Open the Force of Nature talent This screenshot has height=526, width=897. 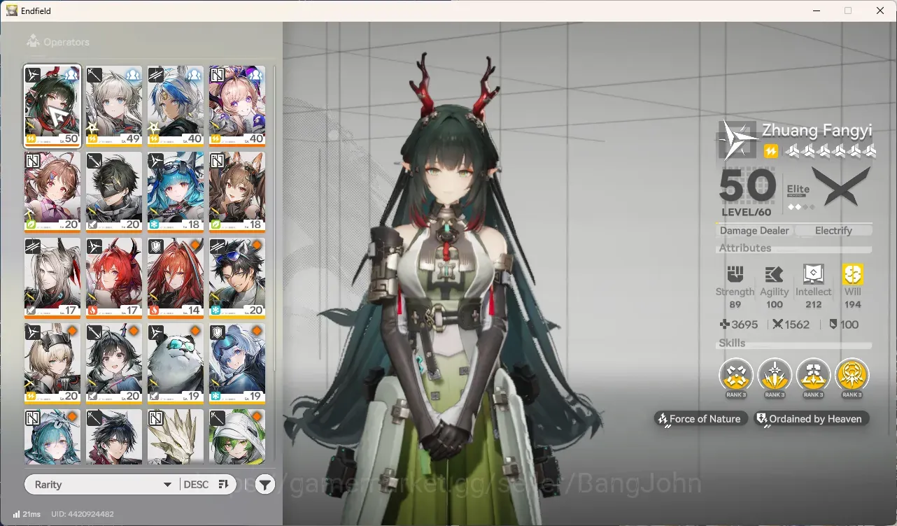[699, 419]
